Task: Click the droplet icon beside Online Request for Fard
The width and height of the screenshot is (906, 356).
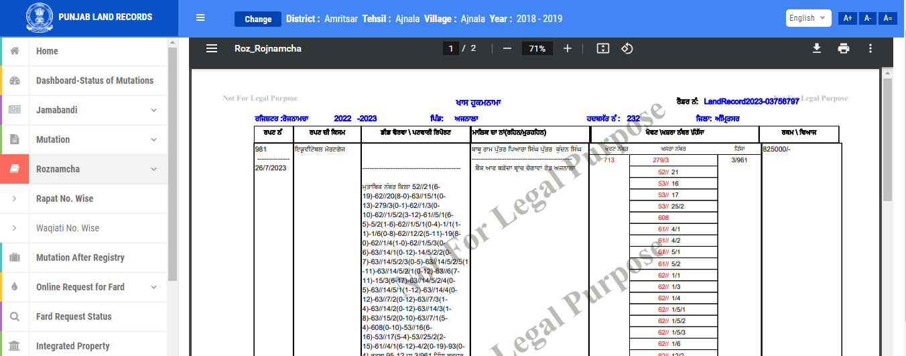Action: coord(15,287)
